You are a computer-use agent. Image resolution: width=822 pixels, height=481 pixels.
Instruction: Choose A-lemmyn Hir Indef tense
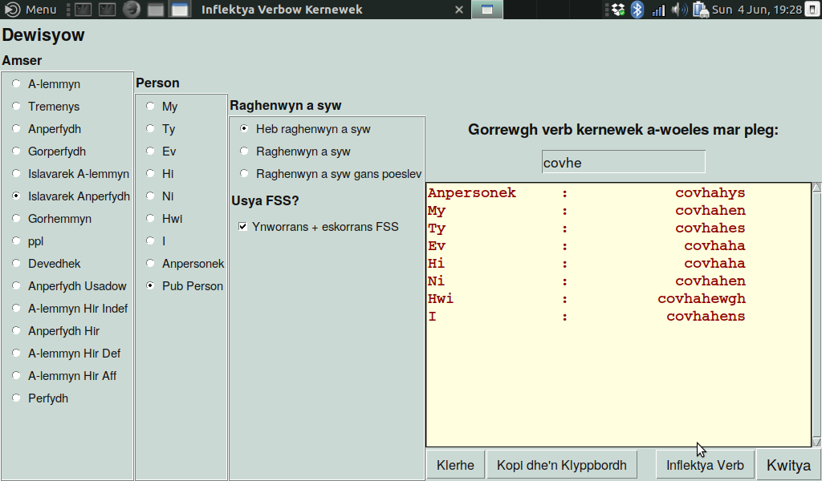16,309
